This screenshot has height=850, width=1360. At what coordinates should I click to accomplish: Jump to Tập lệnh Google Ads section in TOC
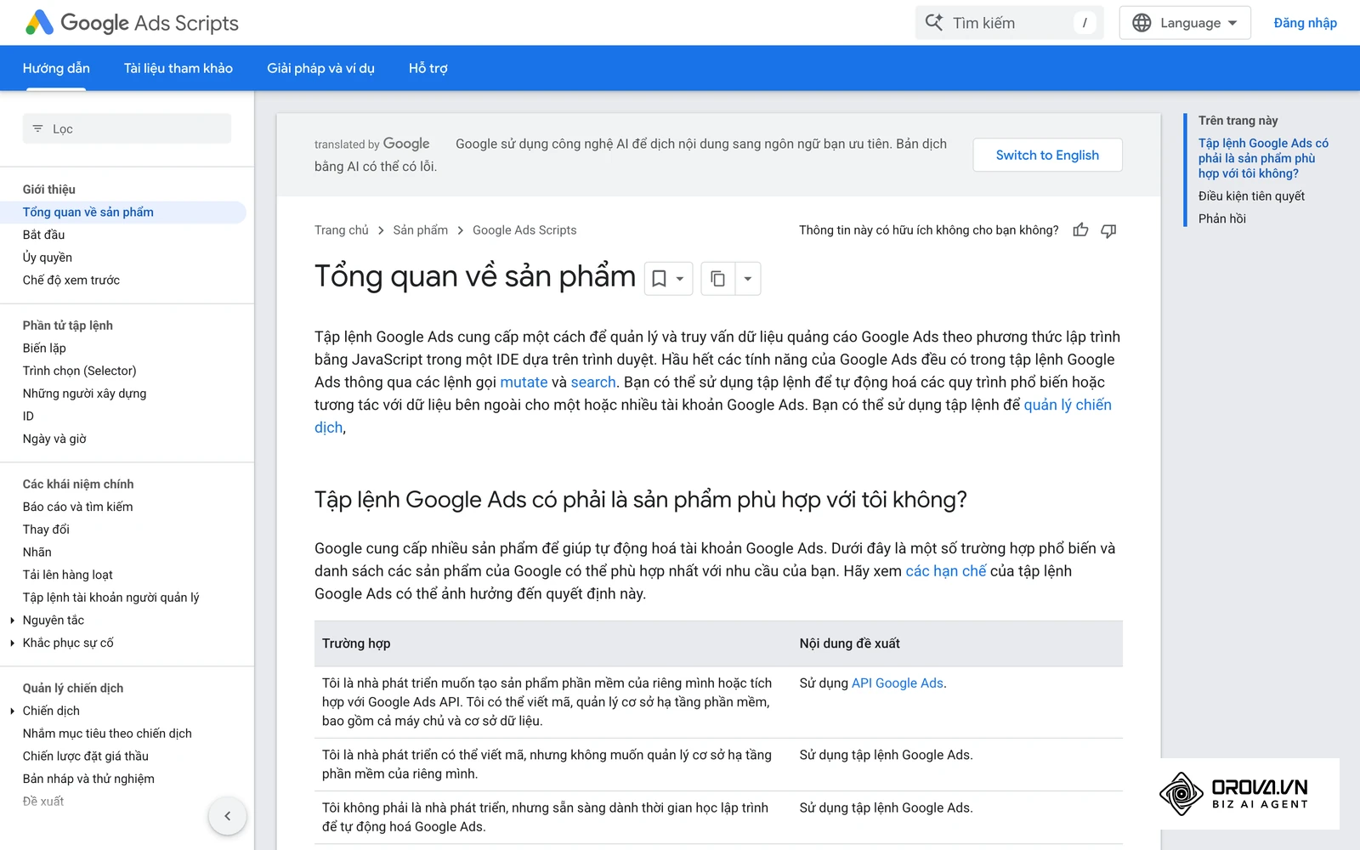[x=1263, y=158]
